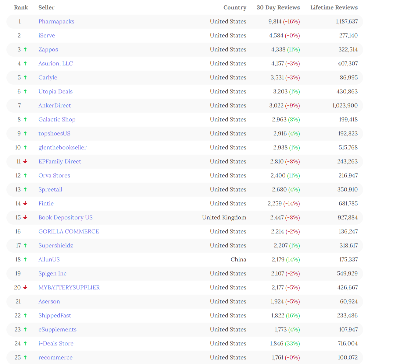
Task: Open MYBATTERYSUPPLIER seller link
Action: point(69,288)
